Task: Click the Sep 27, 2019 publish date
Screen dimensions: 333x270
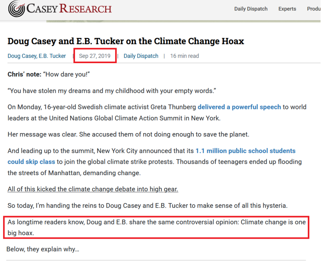Action: click(x=95, y=56)
